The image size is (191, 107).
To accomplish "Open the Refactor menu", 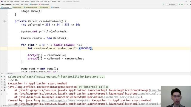I will click(33, 1).
